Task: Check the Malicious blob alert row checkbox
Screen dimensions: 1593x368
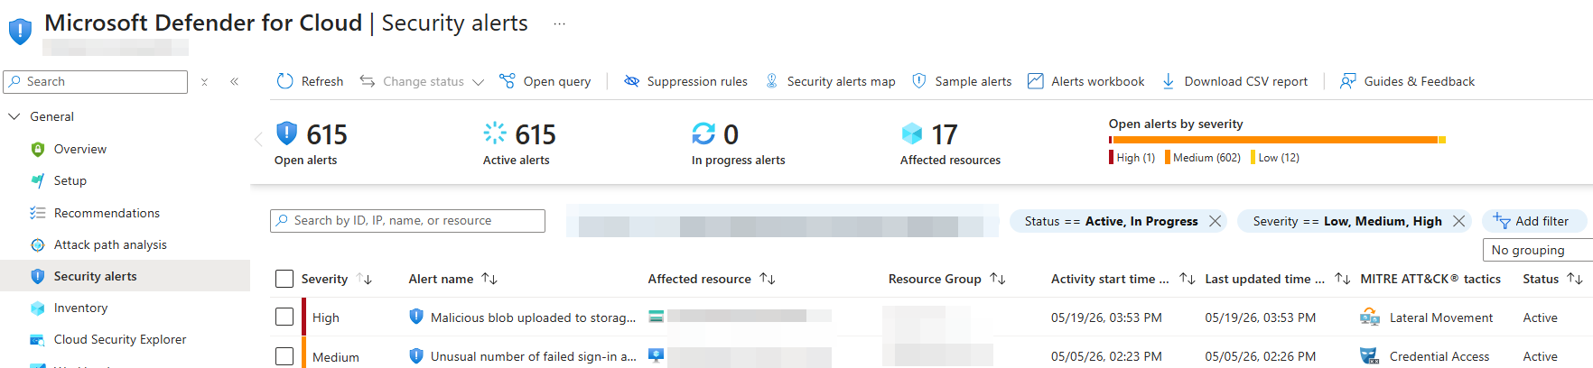Action: click(x=284, y=317)
